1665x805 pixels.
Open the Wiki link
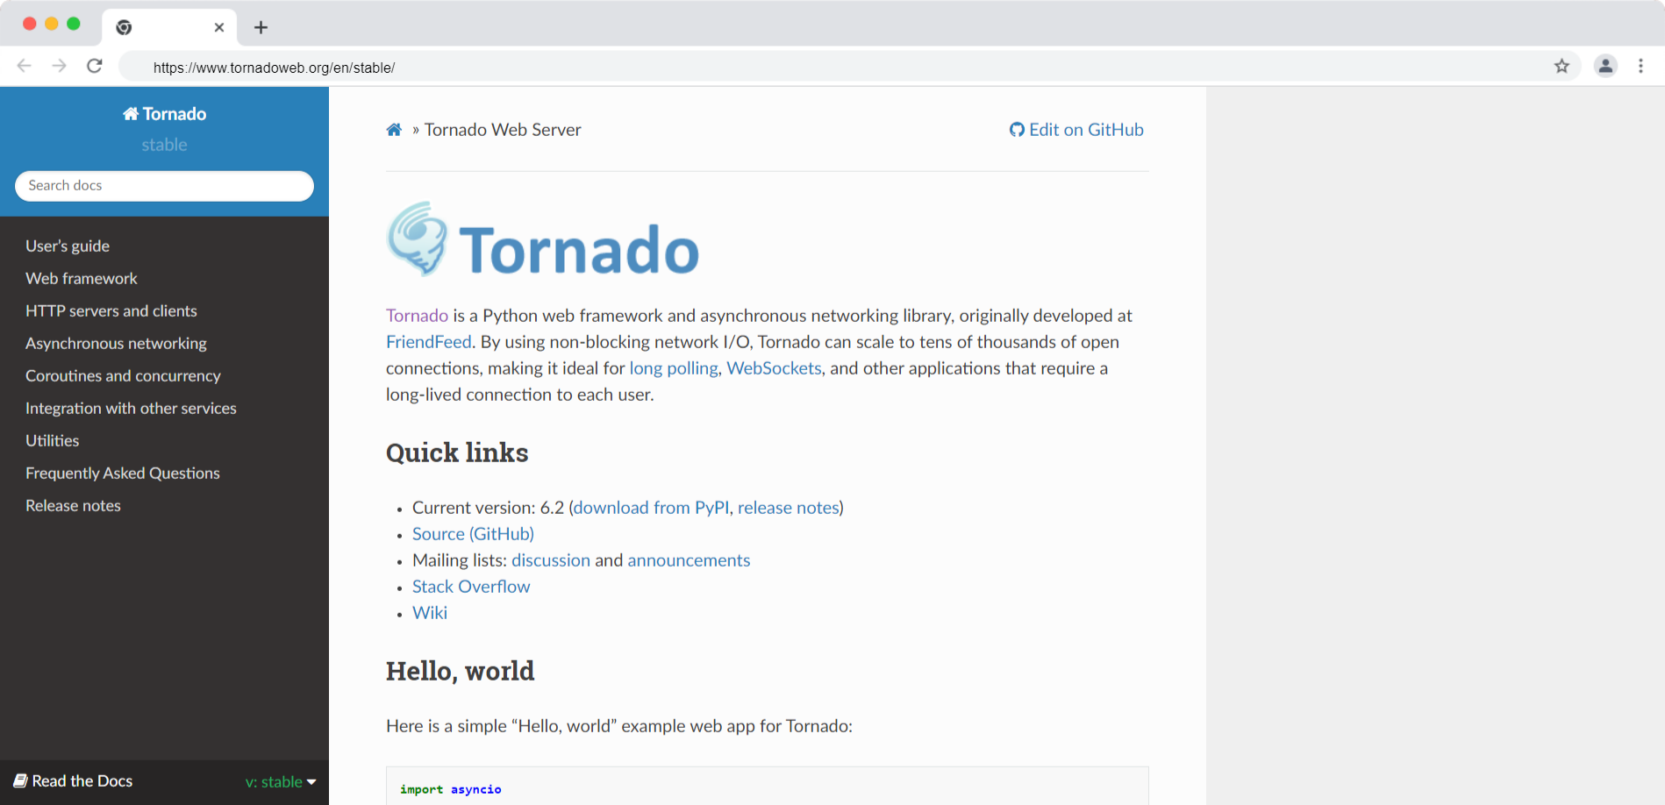[430, 613]
